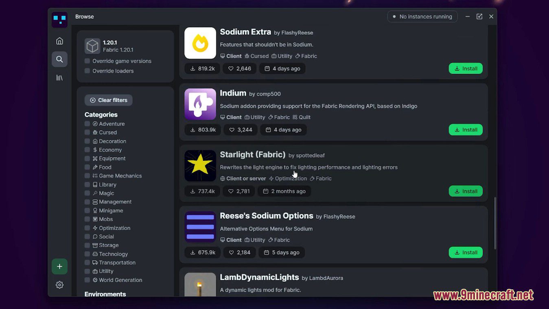Open Indium title link
This screenshot has height=309, width=549.
[x=233, y=93]
